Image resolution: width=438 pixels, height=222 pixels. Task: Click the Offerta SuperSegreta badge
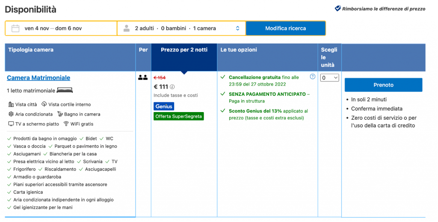(x=179, y=116)
